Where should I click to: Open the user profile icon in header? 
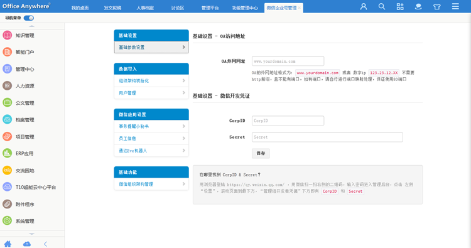[364, 6]
